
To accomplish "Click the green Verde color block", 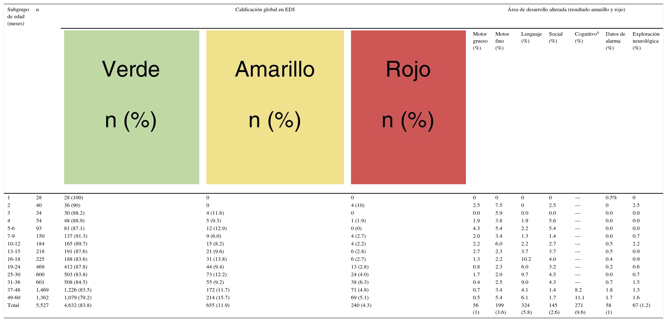I will click(131, 107).
